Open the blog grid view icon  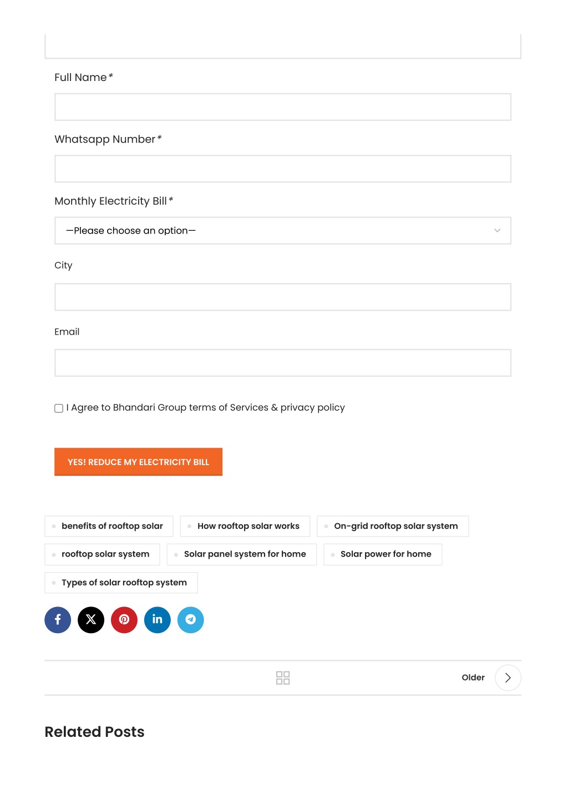[x=283, y=677]
